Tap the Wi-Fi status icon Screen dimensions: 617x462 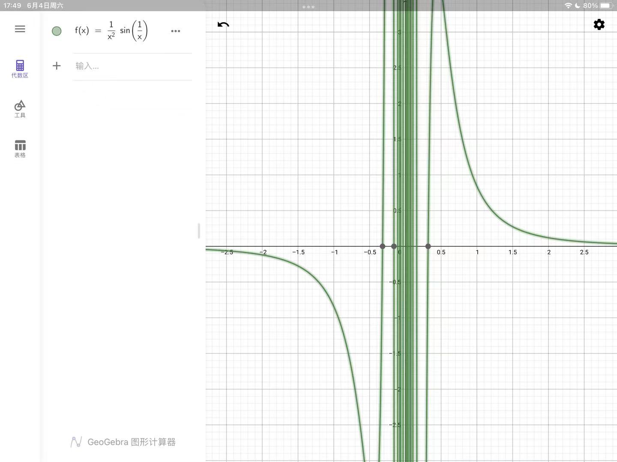point(568,6)
